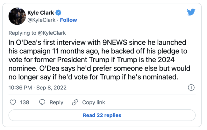Screen dimensions: 207x130
Task: Click the blue verified badge
Action: (x=58, y=13)
